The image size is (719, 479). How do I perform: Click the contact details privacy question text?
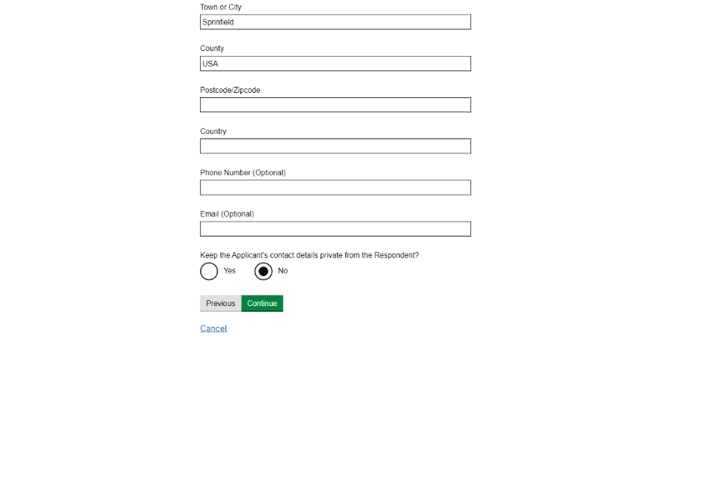(309, 255)
